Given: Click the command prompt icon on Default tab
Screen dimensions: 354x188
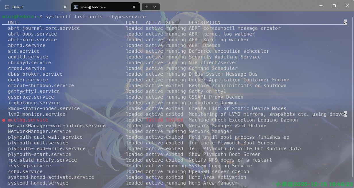Looking at the screenshot, I should [x=7, y=7].
